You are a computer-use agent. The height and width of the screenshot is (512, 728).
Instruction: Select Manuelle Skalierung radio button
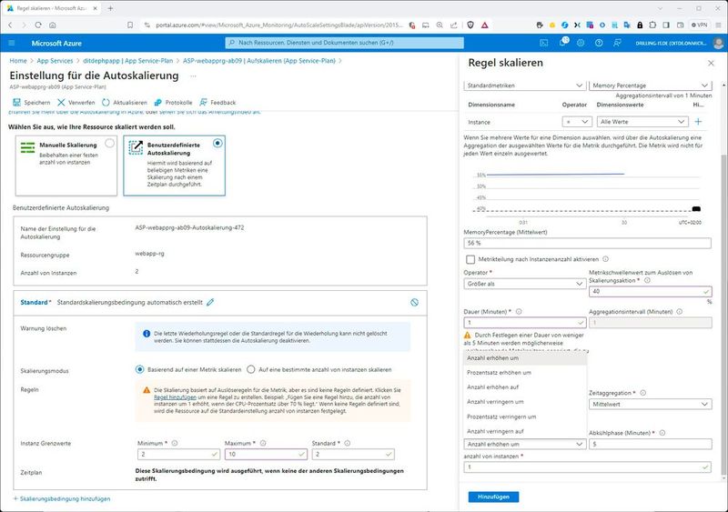click(x=109, y=144)
